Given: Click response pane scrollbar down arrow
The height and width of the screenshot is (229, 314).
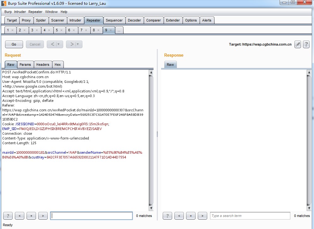Looking at the screenshot, I should pyautogui.click(x=309, y=208).
